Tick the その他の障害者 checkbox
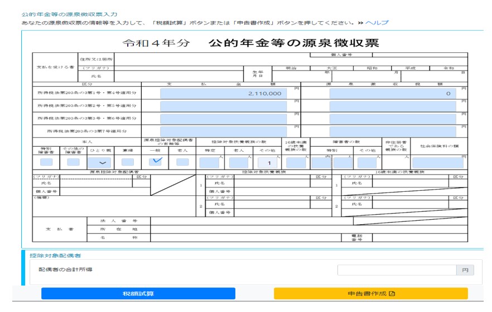 (74, 162)
